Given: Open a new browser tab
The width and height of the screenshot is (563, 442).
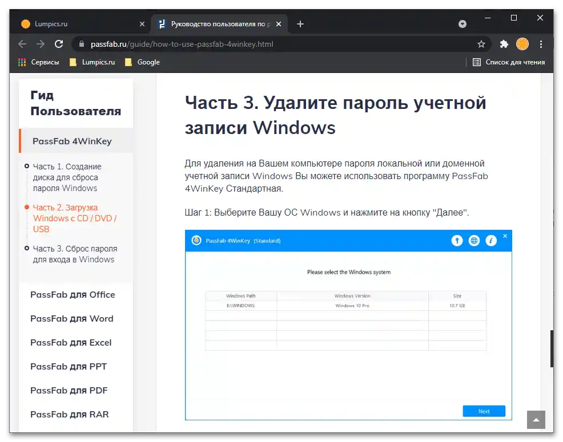Looking at the screenshot, I should pyautogui.click(x=300, y=24).
